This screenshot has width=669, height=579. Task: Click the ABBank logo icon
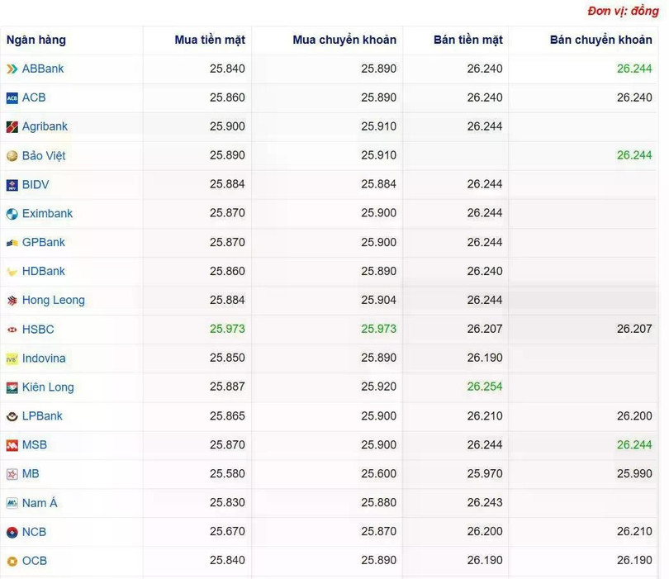12,69
